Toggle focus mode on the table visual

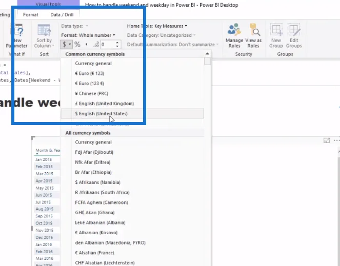pos(327,140)
